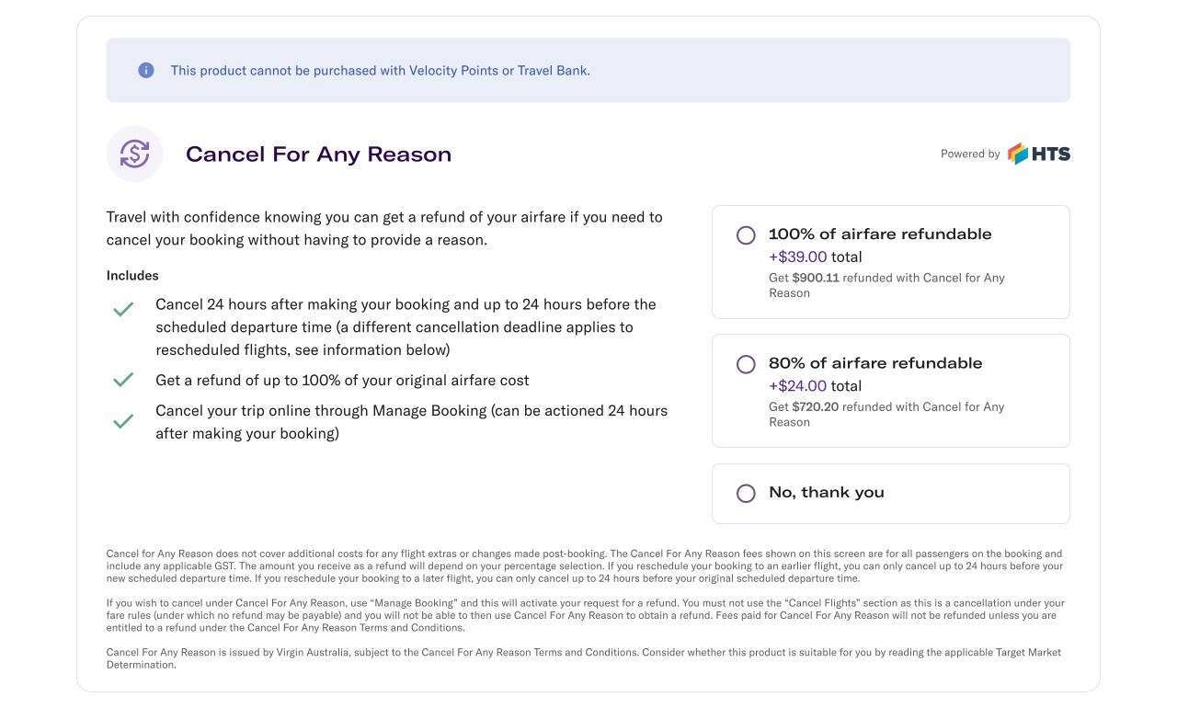
Task: Click the Powered by label
Action: pyautogui.click(x=969, y=154)
